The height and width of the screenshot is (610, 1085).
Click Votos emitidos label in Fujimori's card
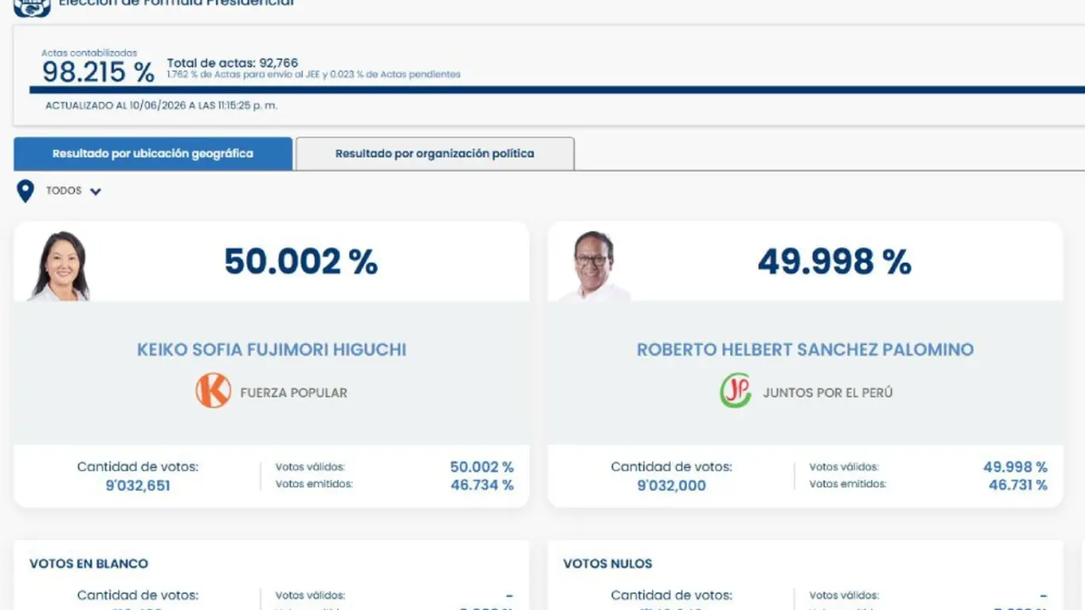click(315, 485)
